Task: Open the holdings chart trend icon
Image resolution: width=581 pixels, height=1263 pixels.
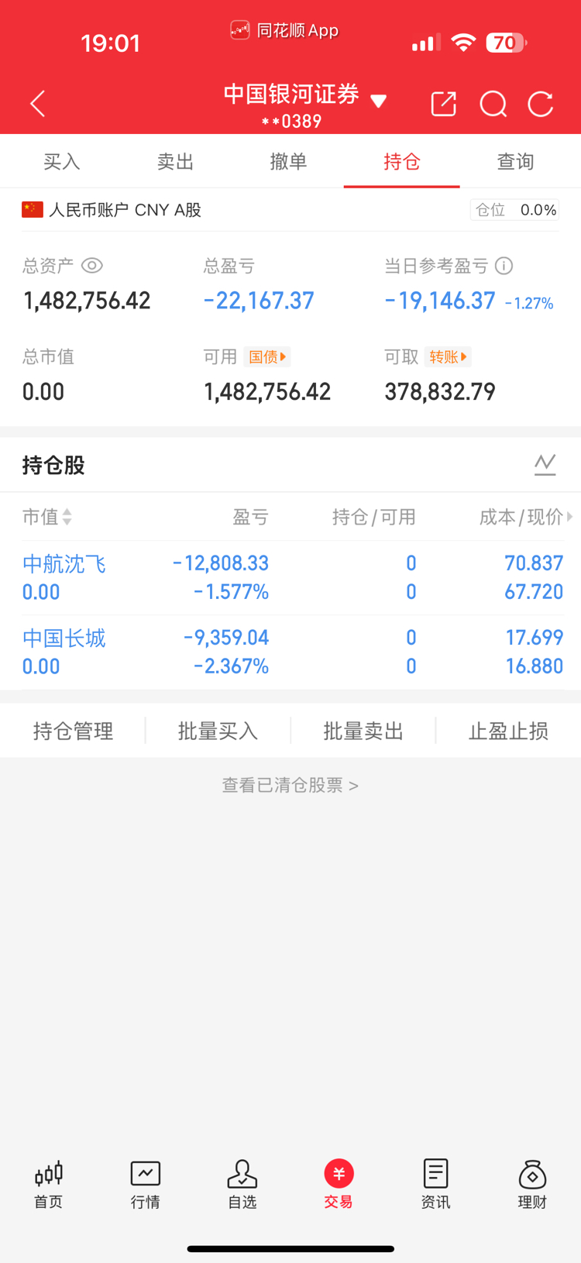Action: tap(545, 464)
